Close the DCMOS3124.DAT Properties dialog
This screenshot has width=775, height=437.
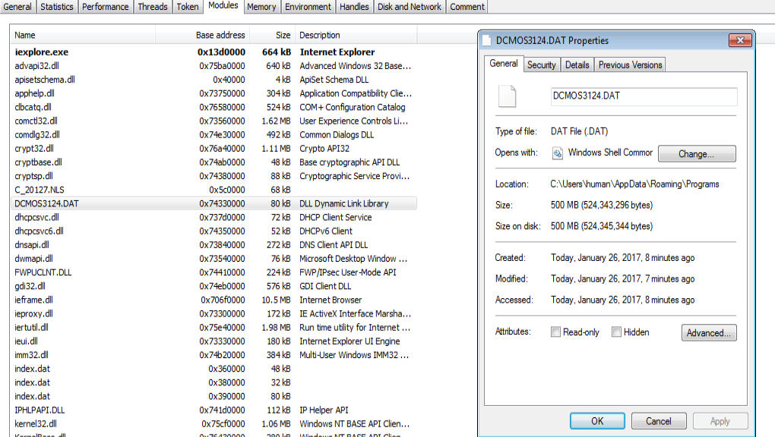(x=736, y=40)
